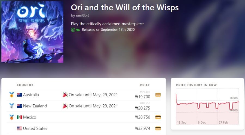Image resolution: width=245 pixels, height=135 pixels.
Task: Click the PRICE column header
Action: pos(145,85)
